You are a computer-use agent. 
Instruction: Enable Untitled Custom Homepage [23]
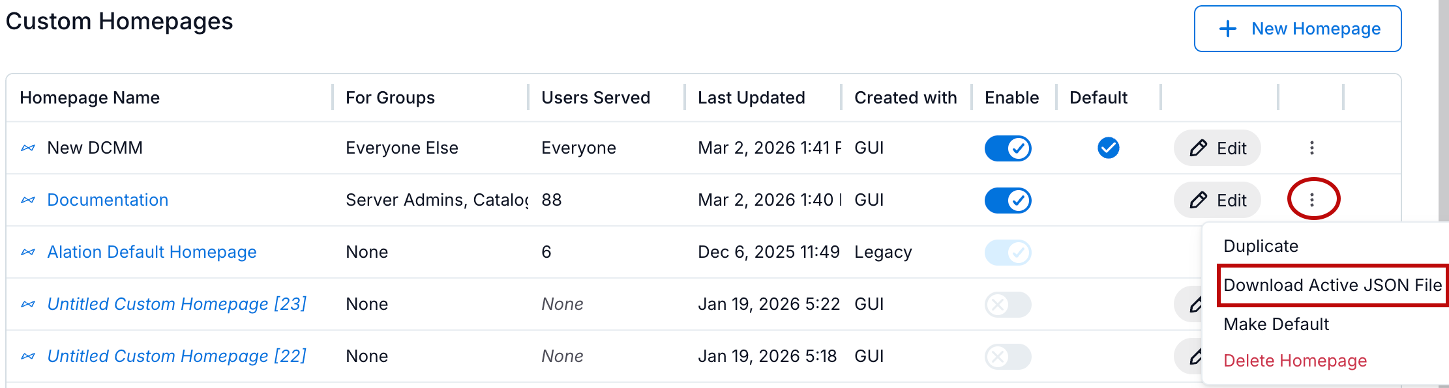pos(1008,304)
